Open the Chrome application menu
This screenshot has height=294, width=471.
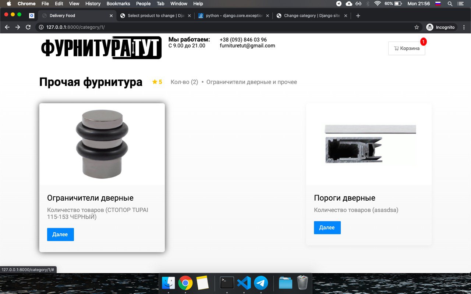(x=26, y=4)
